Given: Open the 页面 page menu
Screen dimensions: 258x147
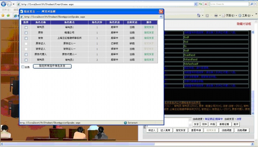Looking at the screenshot, I should [x=230, y=15].
